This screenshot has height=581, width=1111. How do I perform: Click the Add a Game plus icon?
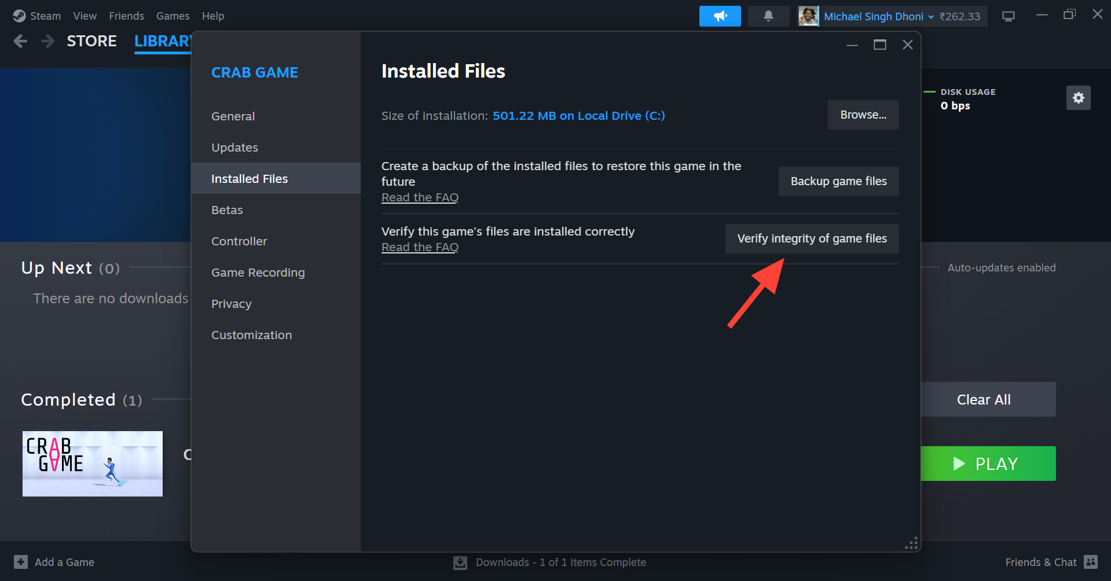coord(21,562)
